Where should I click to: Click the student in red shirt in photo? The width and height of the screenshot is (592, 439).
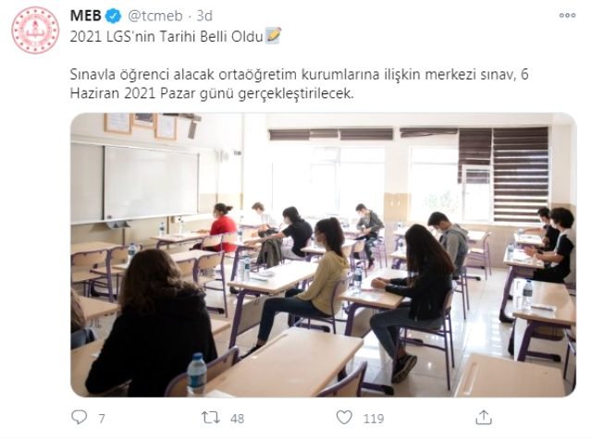click(221, 227)
